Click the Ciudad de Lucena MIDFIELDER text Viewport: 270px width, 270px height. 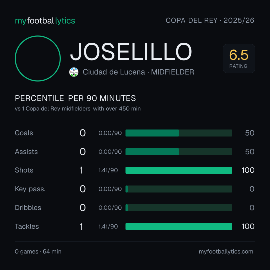pos(138,72)
